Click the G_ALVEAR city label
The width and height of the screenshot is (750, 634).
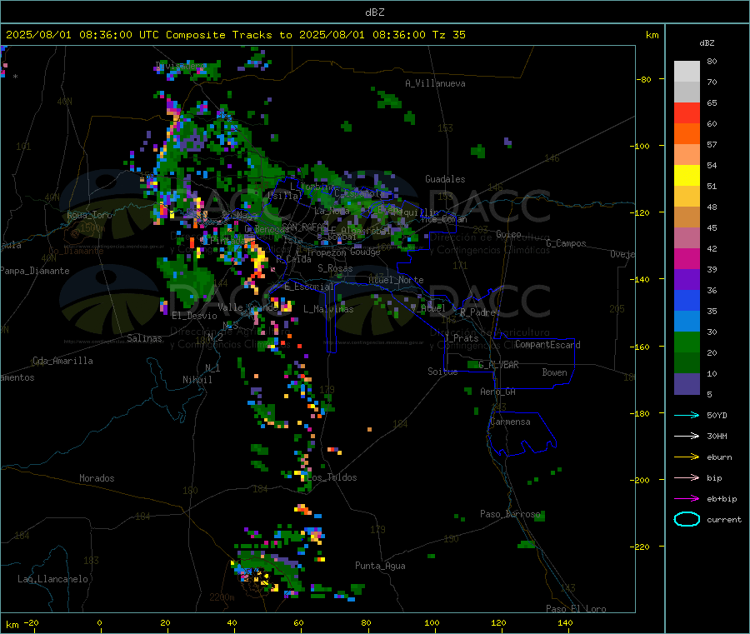click(498, 365)
